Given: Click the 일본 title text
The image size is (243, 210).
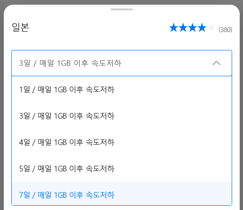Looking at the screenshot, I should [x=20, y=27].
